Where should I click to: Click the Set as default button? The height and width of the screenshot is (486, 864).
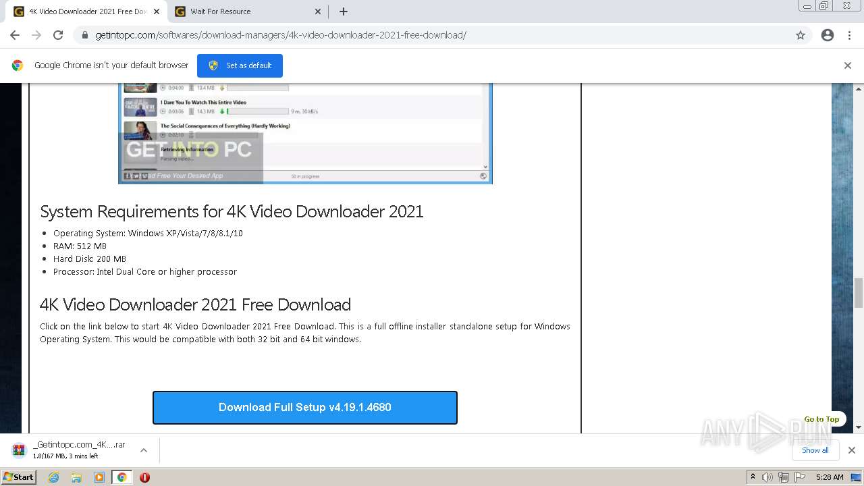[240, 65]
